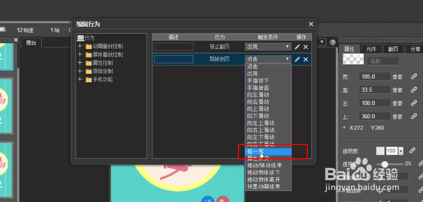Click the link icon beside 左 value
This screenshot has height=202, width=423.
(x=414, y=103)
